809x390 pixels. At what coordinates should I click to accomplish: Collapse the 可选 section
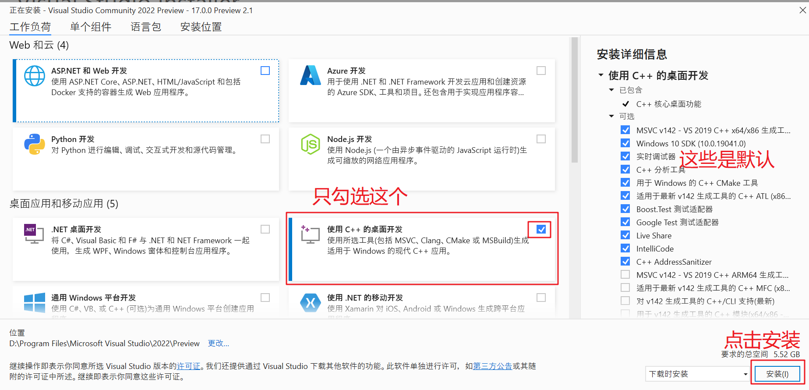[611, 116]
